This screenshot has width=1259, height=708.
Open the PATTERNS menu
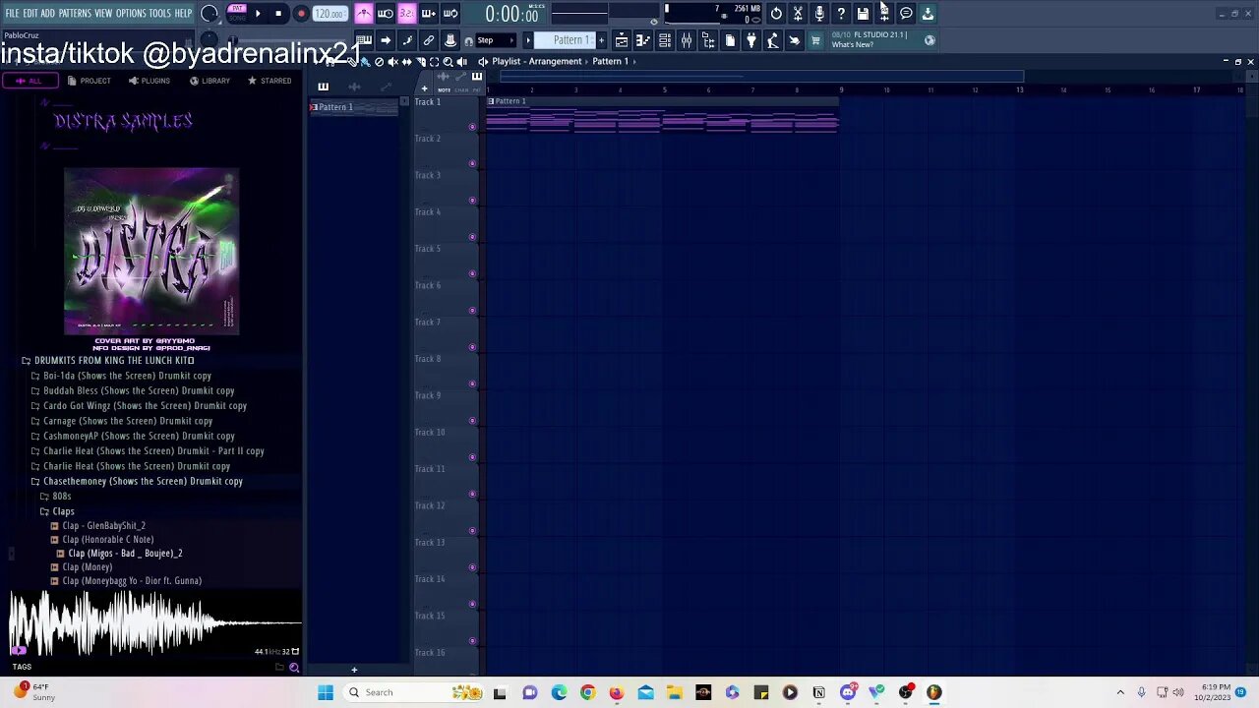point(75,14)
